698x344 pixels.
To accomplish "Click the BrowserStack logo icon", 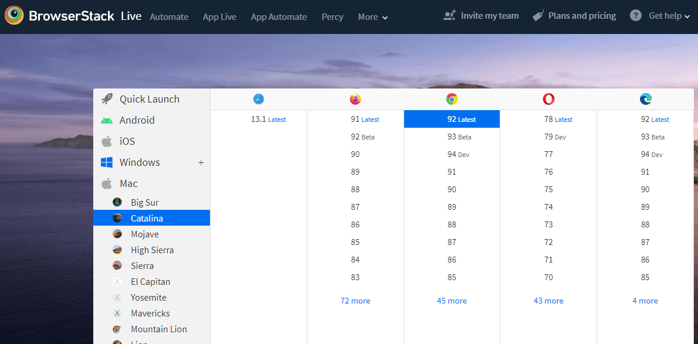I will (x=14, y=16).
